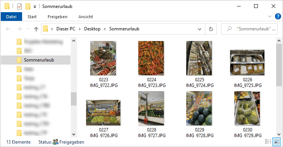Select watermelon thumbnail IMG_9728.JPG

coord(199,108)
